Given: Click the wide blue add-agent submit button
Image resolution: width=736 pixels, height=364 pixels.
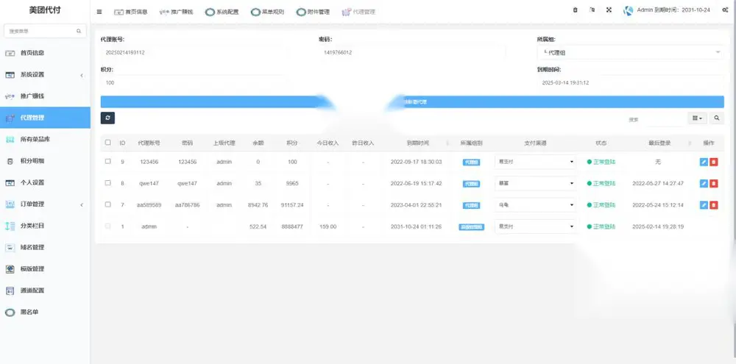Looking at the screenshot, I should [x=412, y=101].
